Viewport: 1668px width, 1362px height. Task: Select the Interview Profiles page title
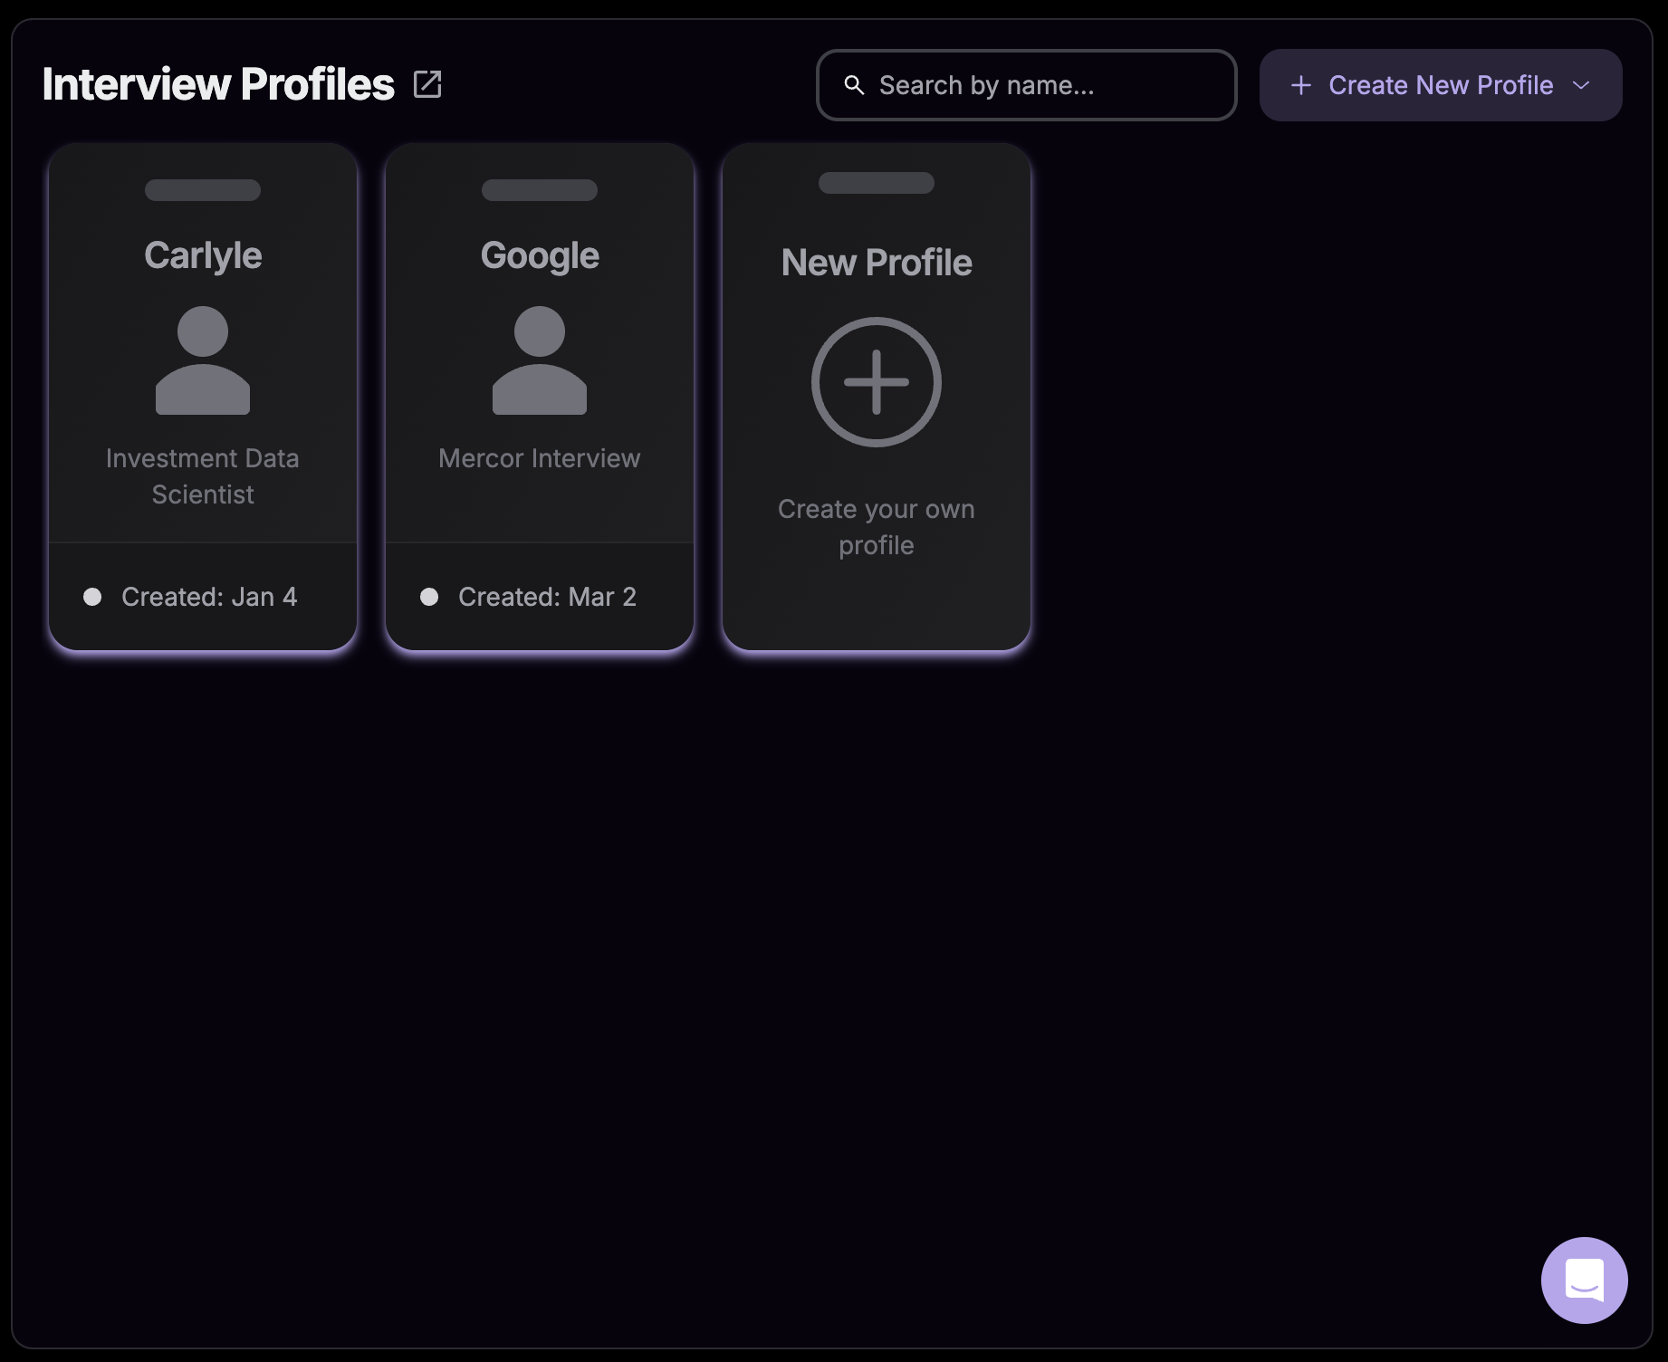pyautogui.click(x=217, y=83)
